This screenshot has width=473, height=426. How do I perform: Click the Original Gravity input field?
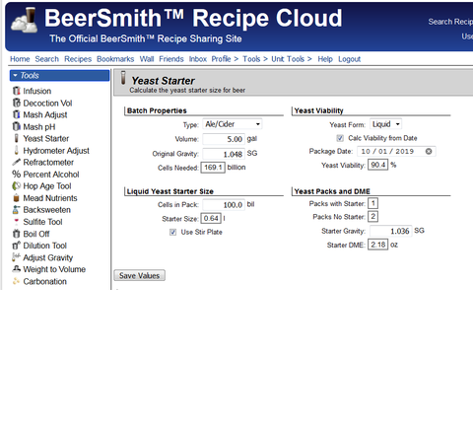click(224, 154)
